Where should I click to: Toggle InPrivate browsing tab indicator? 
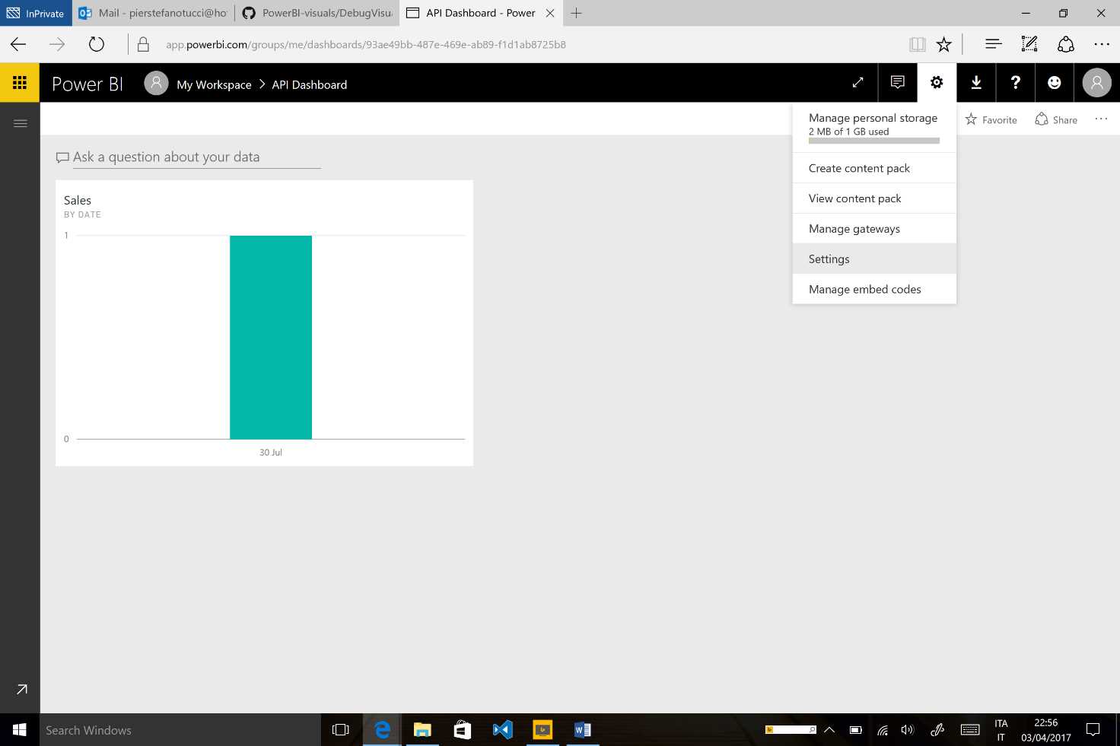coord(36,13)
